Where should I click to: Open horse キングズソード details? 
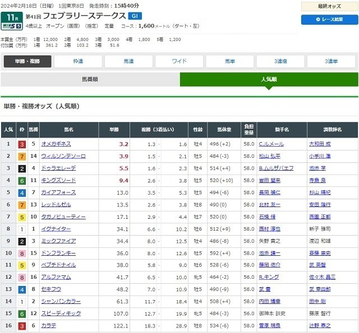click(58, 180)
